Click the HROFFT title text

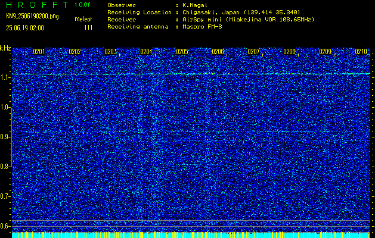click(x=38, y=5)
